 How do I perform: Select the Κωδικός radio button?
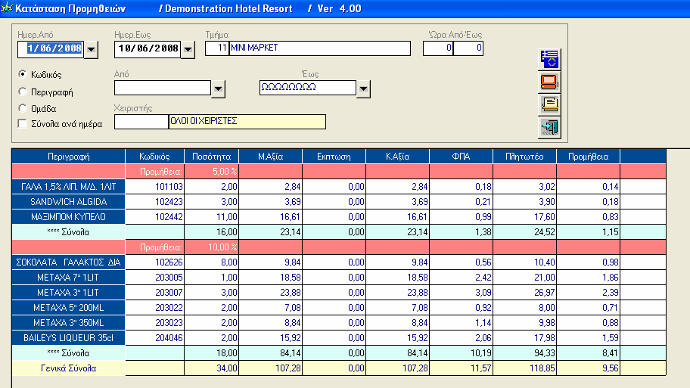click(x=23, y=74)
